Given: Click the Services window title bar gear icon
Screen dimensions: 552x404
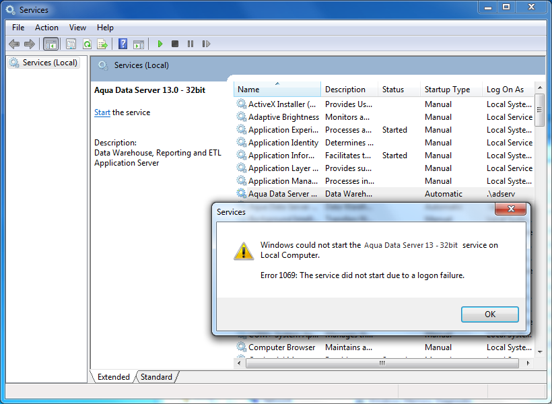Looking at the screenshot, I should pyautogui.click(x=11, y=10).
